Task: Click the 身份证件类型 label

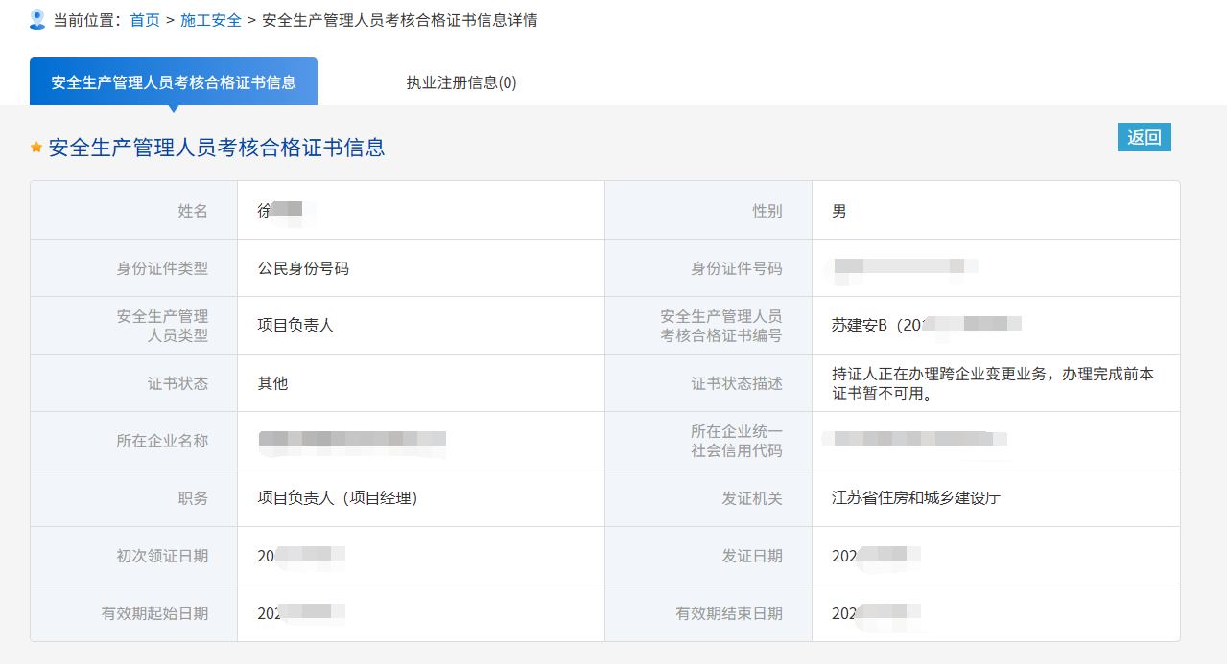Action: coord(162,268)
